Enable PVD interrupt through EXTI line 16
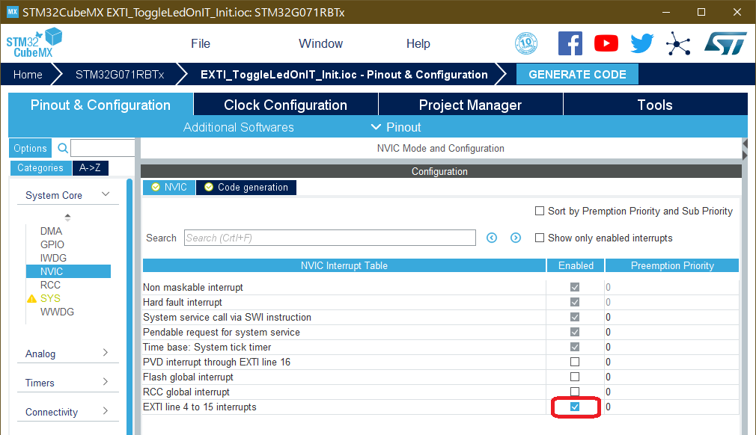This screenshot has height=435, width=756. point(575,362)
